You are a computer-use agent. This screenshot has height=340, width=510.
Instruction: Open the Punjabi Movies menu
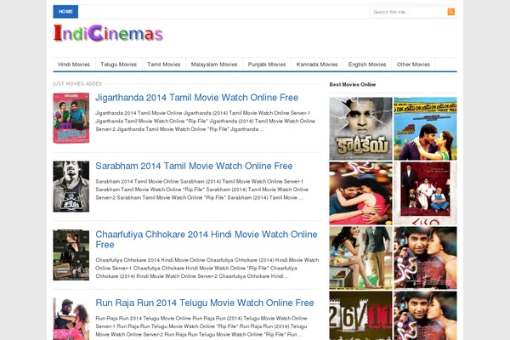pos(267,65)
